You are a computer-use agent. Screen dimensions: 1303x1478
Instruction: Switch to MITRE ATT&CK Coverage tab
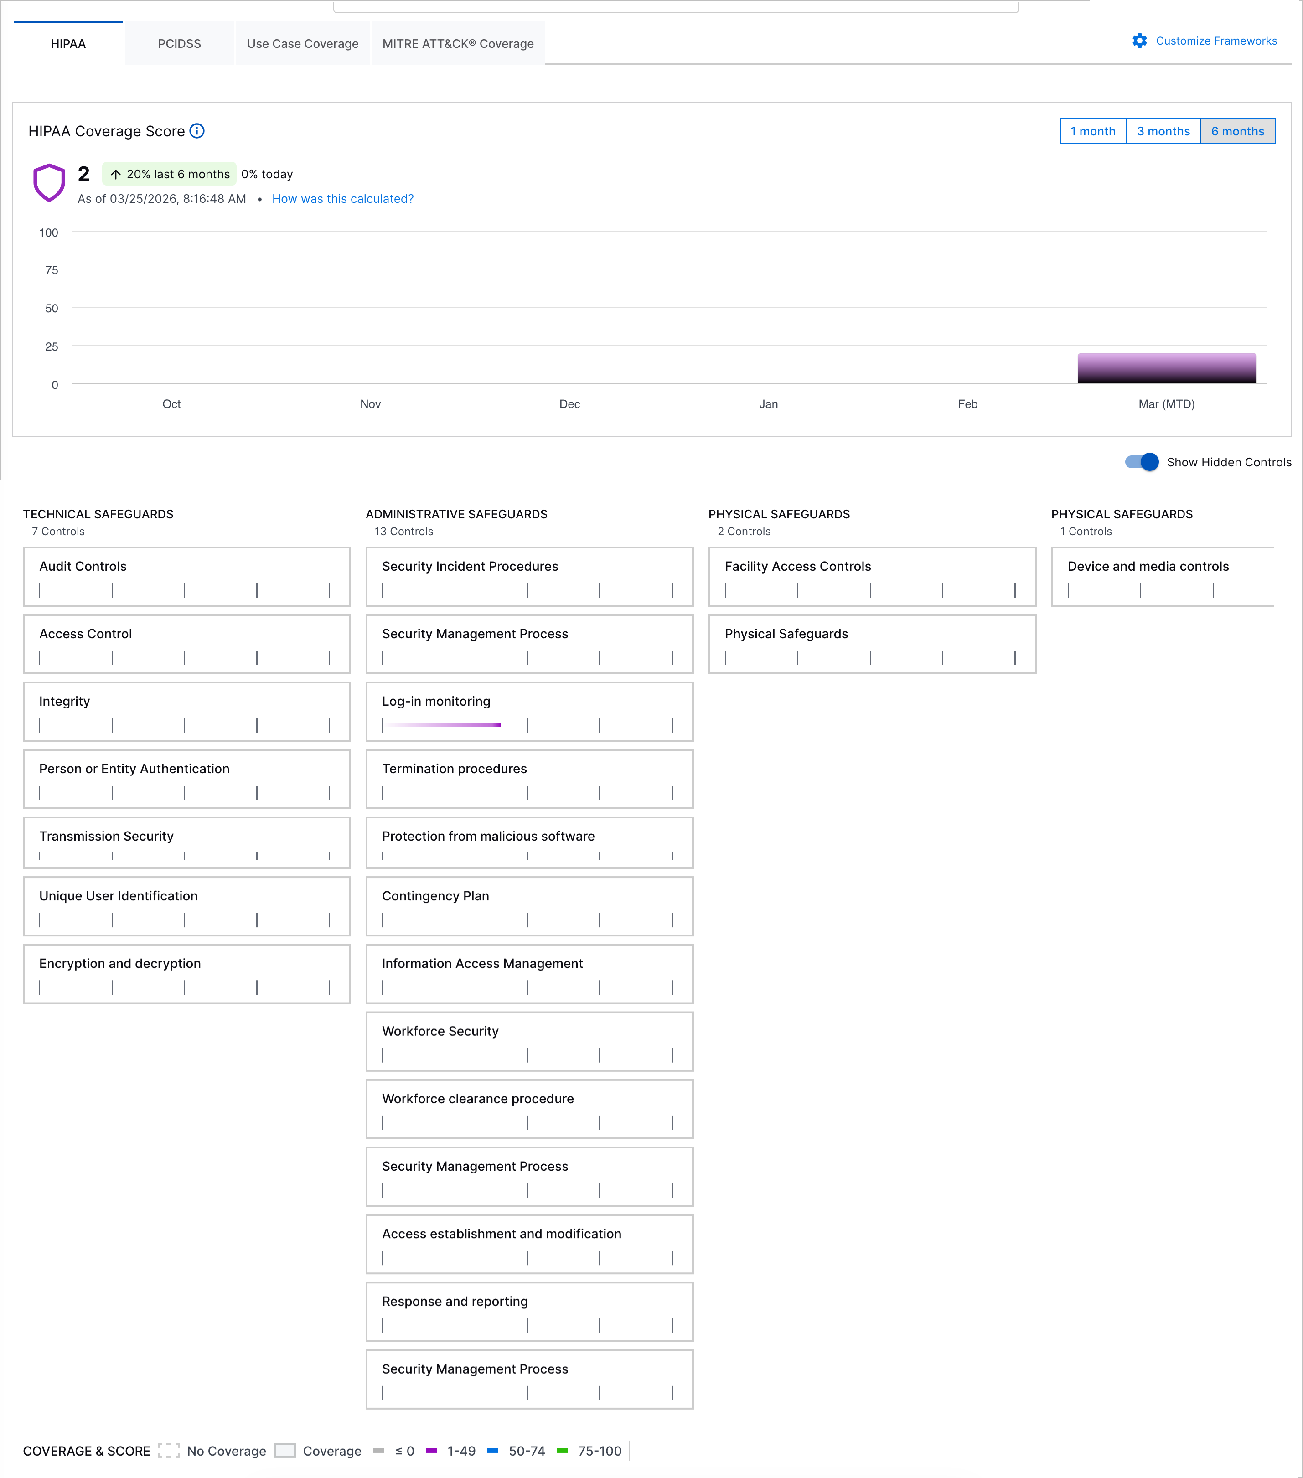coord(458,43)
